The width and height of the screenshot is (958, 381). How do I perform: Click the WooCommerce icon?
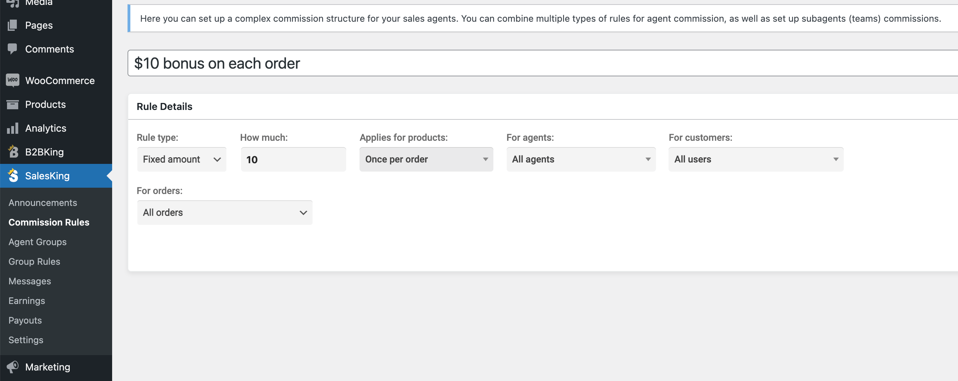[x=12, y=80]
